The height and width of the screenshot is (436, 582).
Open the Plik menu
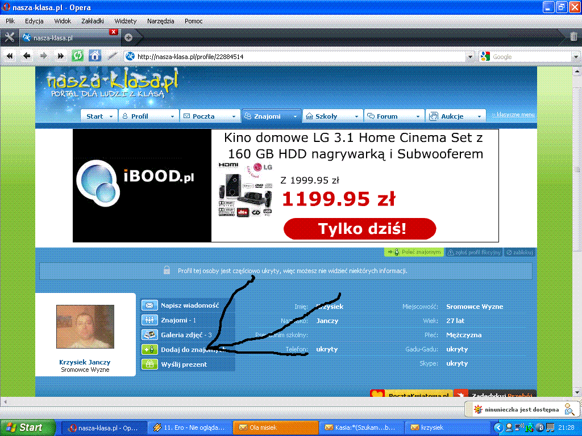coord(10,21)
